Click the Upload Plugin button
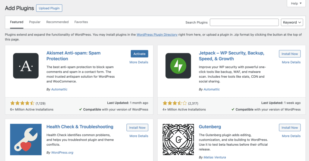 (x=49, y=8)
